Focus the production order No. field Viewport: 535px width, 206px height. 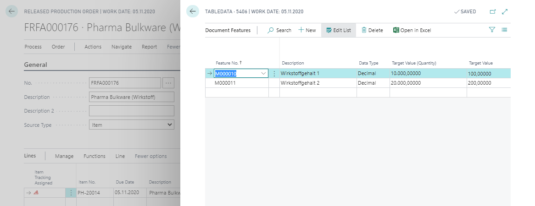tap(125, 83)
